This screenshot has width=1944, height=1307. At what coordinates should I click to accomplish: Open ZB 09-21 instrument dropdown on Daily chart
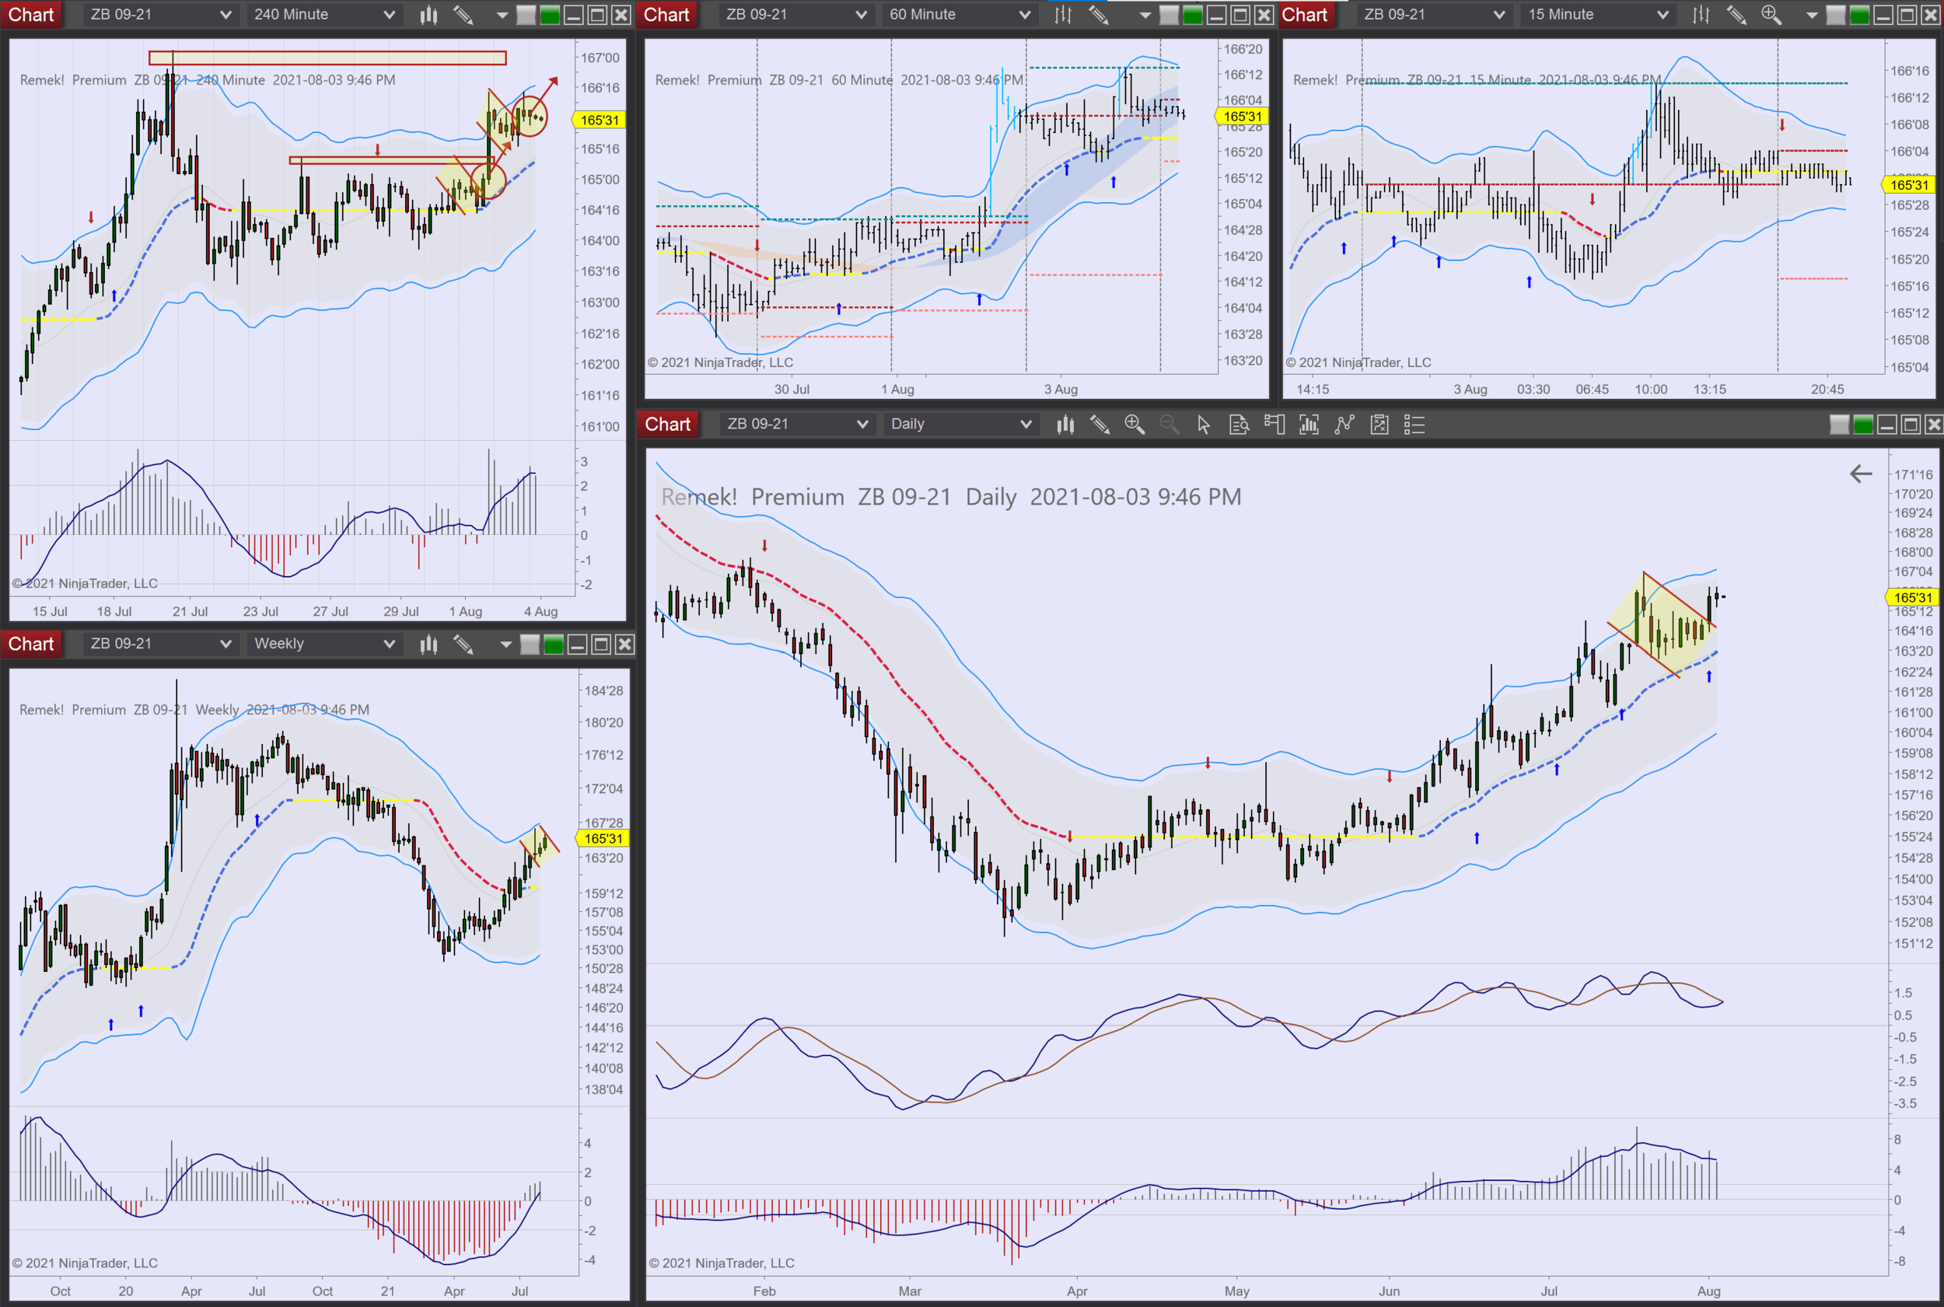[x=862, y=425]
